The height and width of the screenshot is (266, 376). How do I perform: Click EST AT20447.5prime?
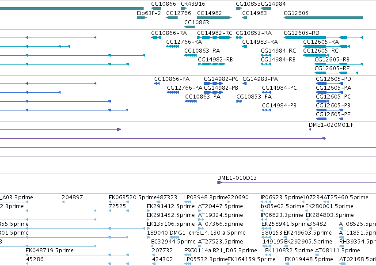tap(220, 206)
